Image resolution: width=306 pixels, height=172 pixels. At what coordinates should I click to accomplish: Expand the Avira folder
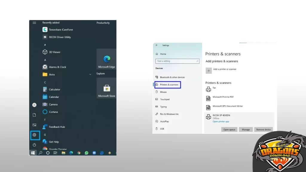point(90,74)
